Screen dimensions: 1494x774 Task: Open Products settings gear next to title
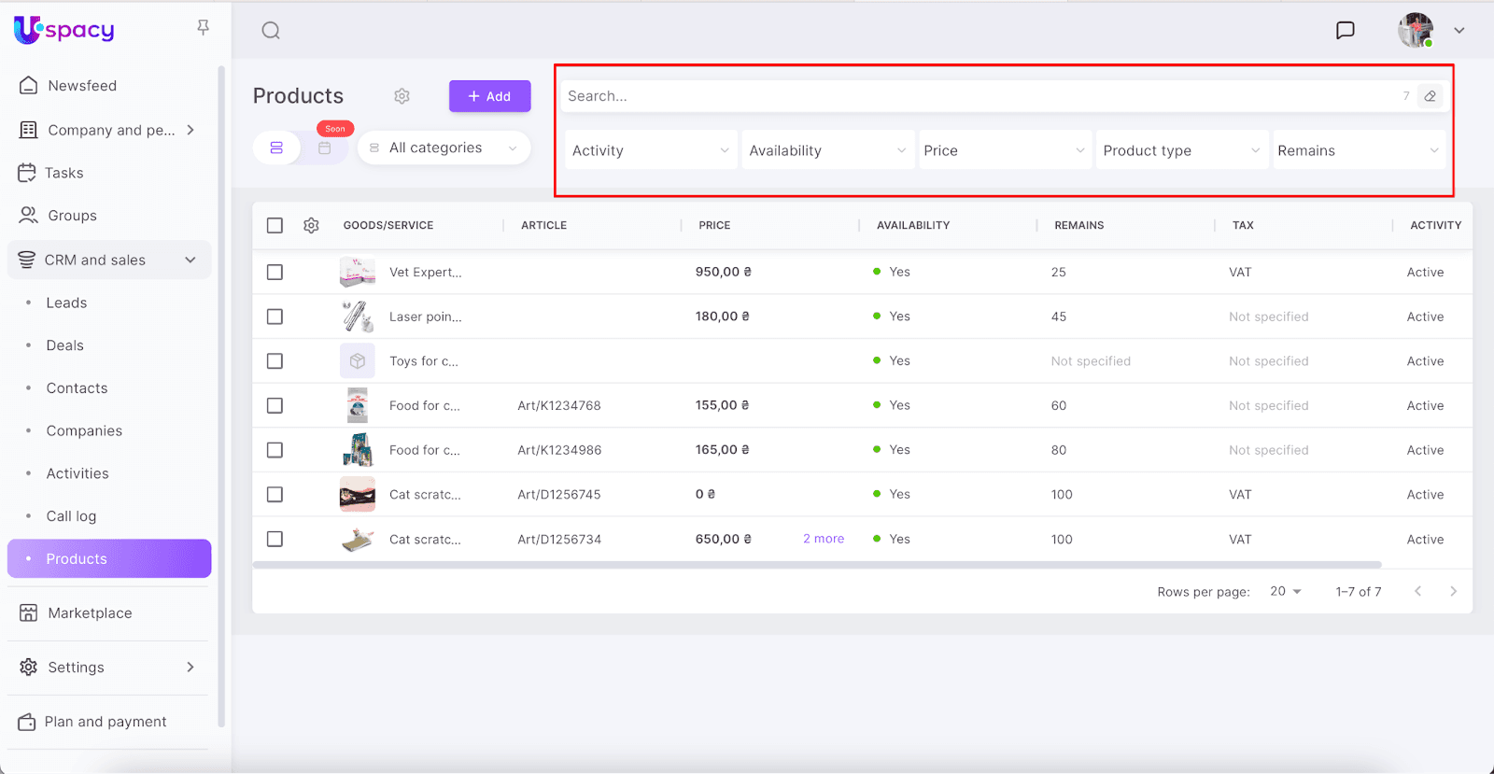tap(402, 96)
